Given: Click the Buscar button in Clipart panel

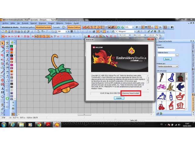Looking at the screenshot, I should 167,59.
